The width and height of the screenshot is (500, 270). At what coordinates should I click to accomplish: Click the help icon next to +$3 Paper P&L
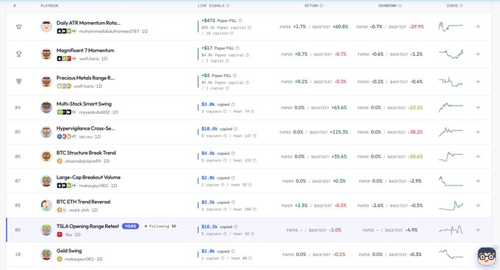[x=235, y=76]
